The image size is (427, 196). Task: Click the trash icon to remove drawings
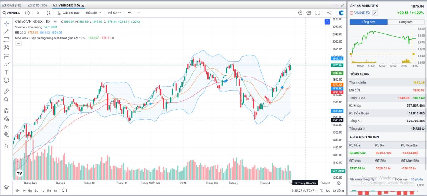point(6,146)
